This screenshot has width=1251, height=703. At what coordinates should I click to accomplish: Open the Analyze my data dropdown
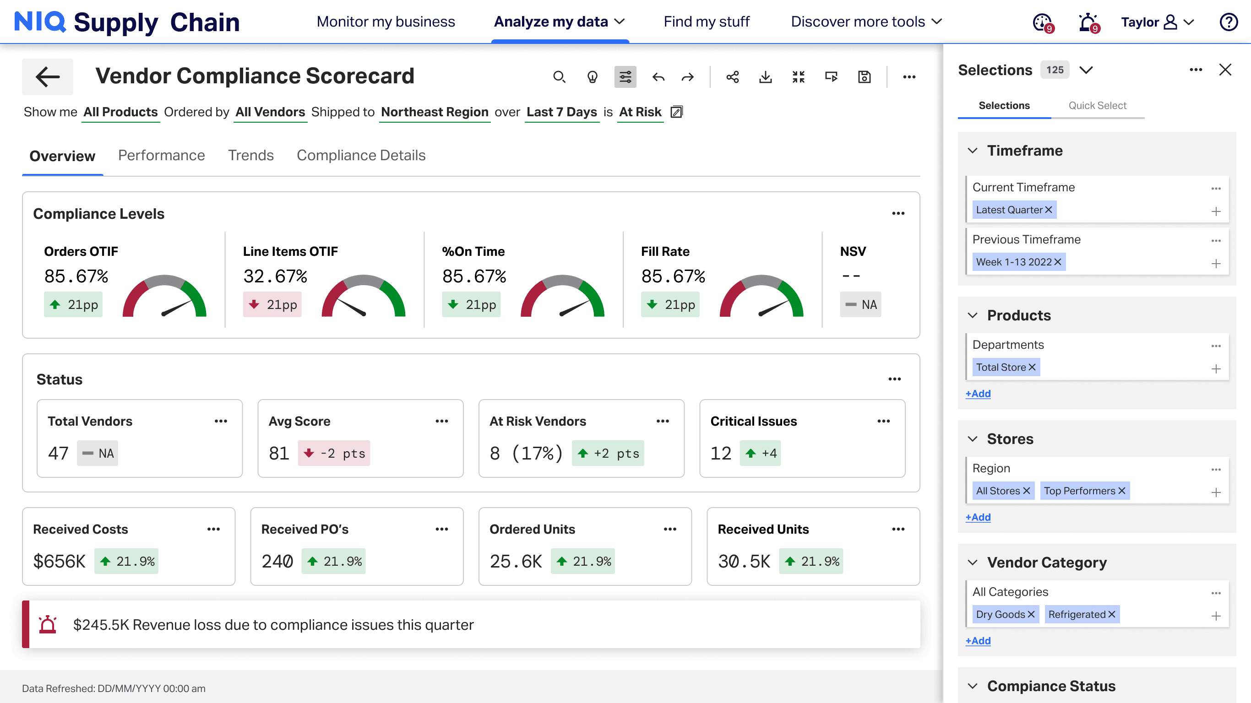[x=560, y=22]
